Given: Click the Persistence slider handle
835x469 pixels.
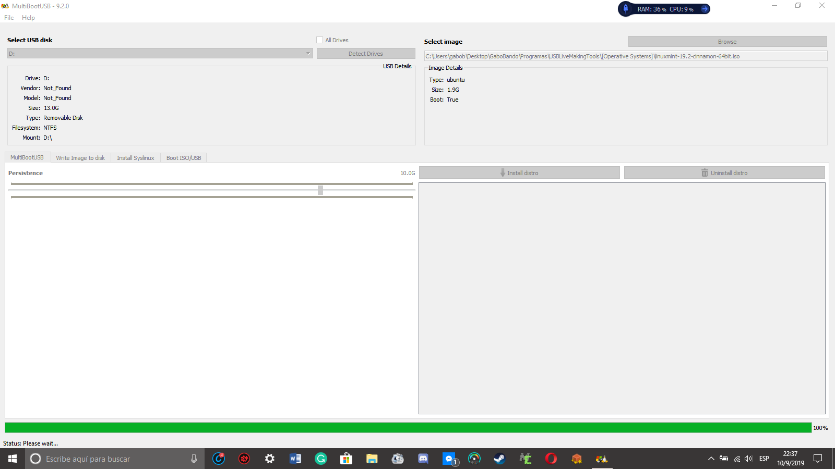Looking at the screenshot, I should [x=320, y=190].
